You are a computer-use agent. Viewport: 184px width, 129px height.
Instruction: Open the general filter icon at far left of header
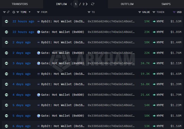4,12
